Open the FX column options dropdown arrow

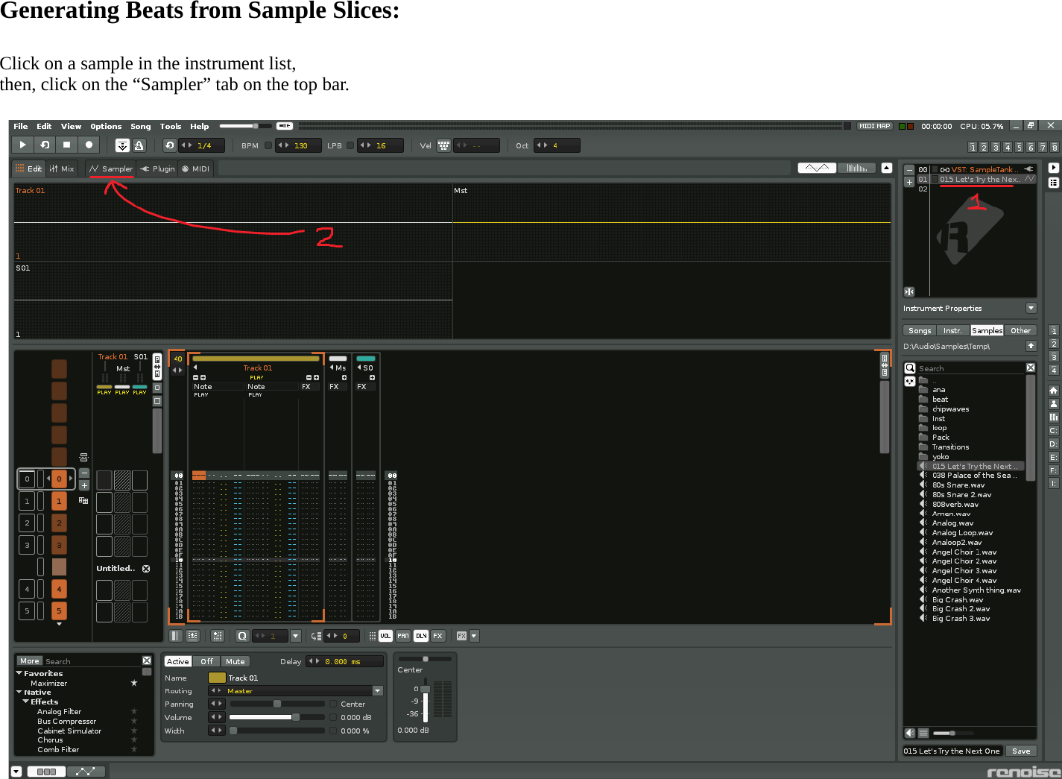pos(474,636)
